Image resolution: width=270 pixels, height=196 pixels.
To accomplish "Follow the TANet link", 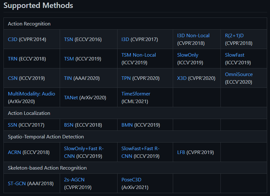I will click(x=71, y=98).
